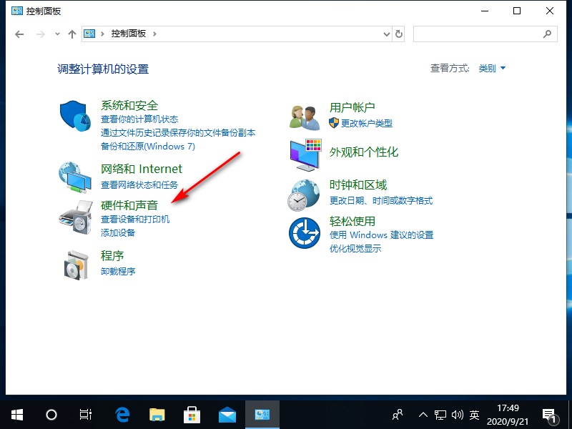Image resolution: width=572 pixels, height=429 pixels.
Task: Click the Ease of Access (轻松使用) icon
Action: pos(304,233)
